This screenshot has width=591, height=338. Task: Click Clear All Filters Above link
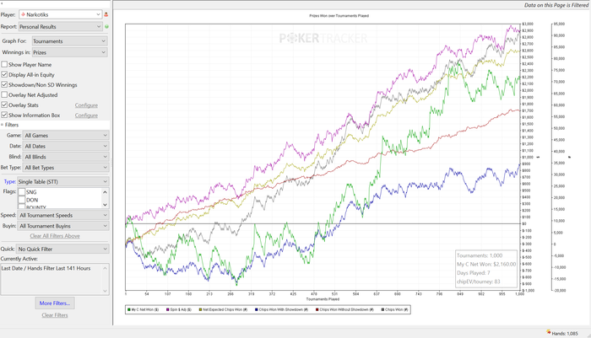(55, 236)
